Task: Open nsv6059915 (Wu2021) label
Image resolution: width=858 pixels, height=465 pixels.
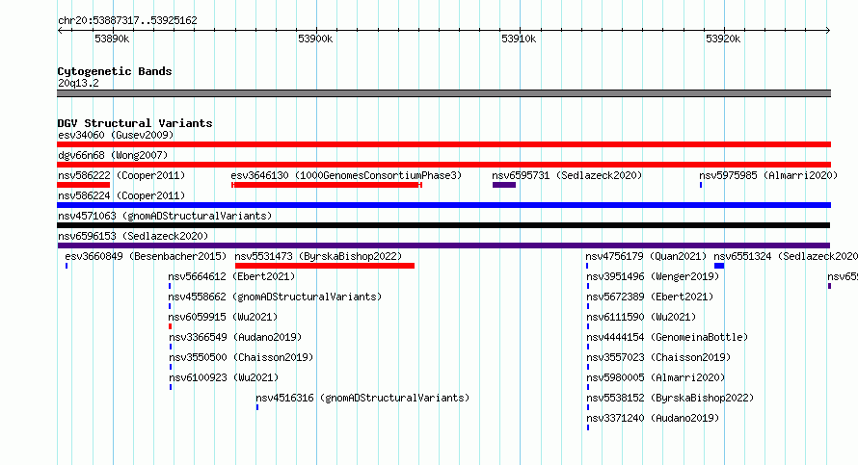Action: pos(223,317)
